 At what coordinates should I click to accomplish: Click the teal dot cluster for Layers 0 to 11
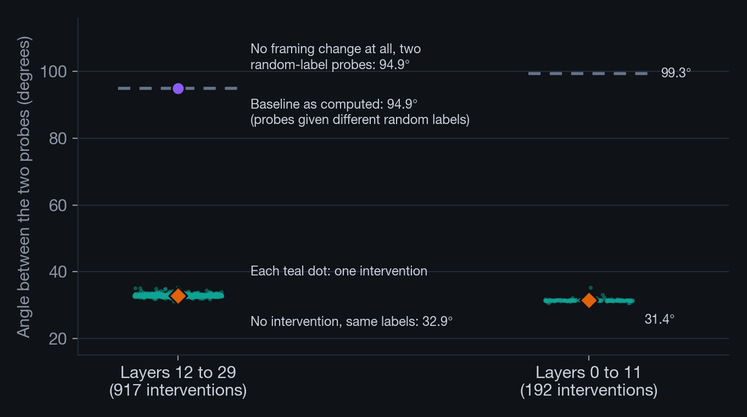click(x=589, y=300)
